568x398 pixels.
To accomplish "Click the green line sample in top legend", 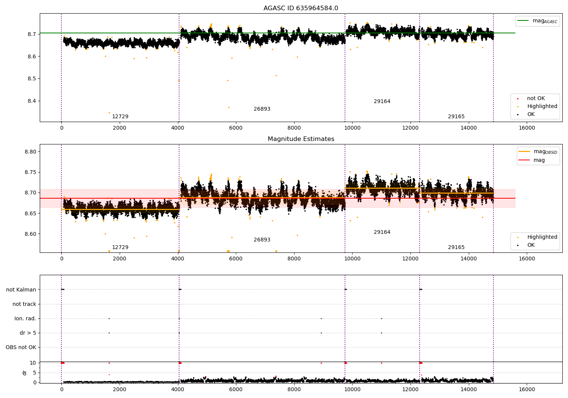I will (x=524, y=21).
